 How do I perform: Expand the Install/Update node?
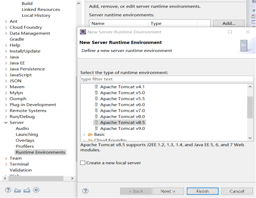tap(6, 51)
